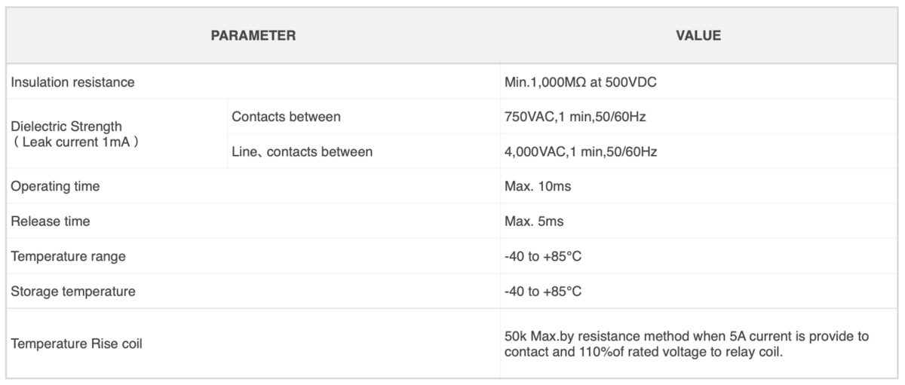Viewport: 905px width, 385px height.
Task: Click the 750VAC,1 min,50/60Hz value
Action: click(577, 117)
